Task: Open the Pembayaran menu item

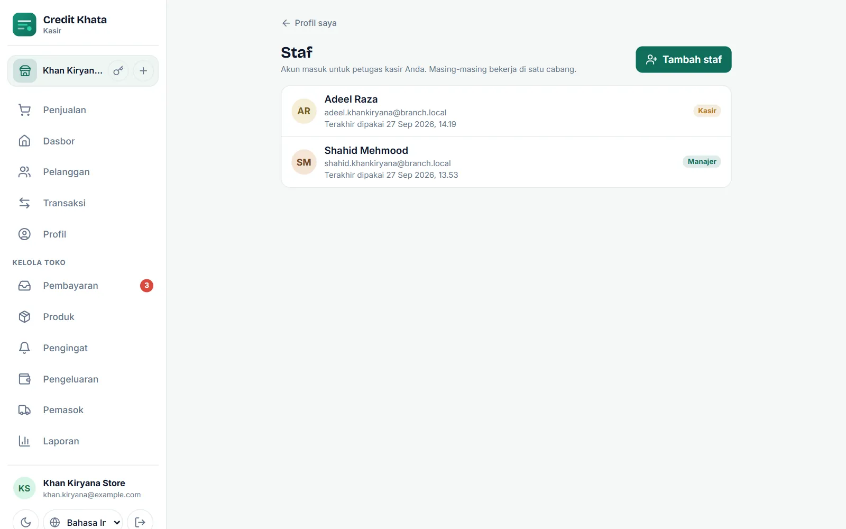Action: (83, 286)
